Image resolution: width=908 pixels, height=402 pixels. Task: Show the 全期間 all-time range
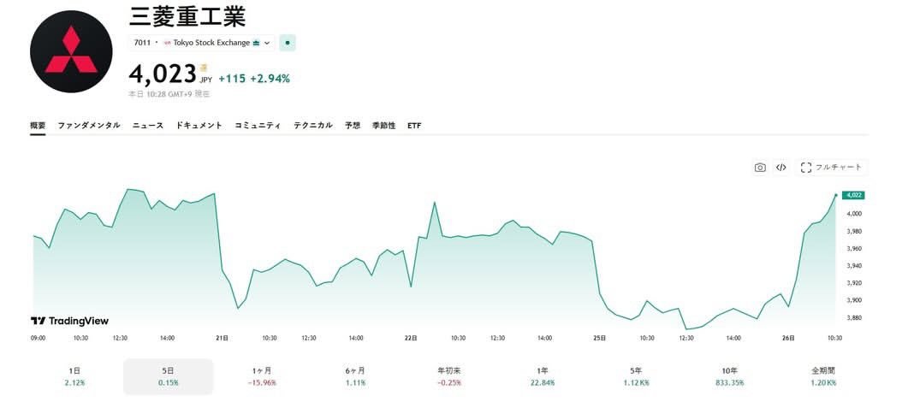coord(823,376)
